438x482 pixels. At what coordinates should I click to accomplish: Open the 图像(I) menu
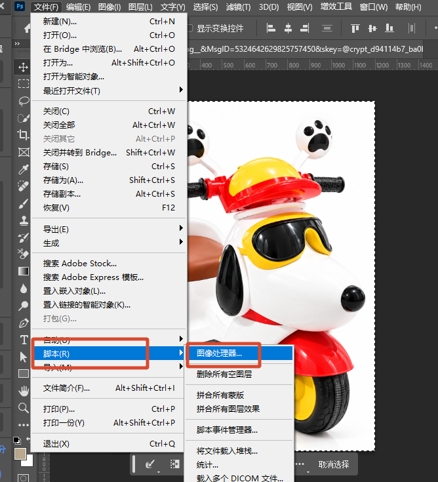[109, 7]
